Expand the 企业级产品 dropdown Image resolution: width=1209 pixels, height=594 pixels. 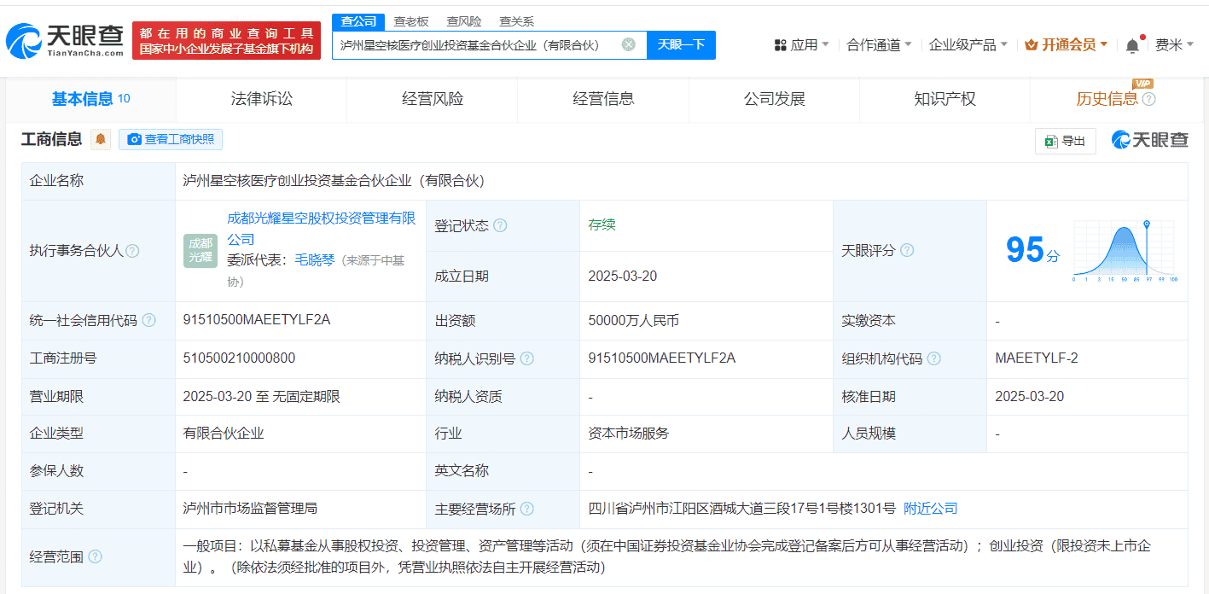click(x=968, y=44)
